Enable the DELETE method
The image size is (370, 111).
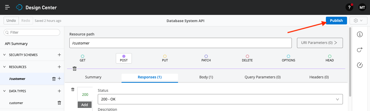(x=247, y=58)
